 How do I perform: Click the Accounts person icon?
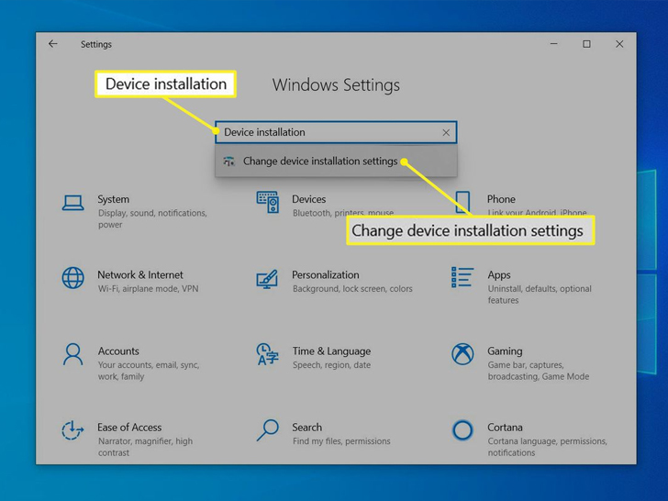[x=72, y=354]
